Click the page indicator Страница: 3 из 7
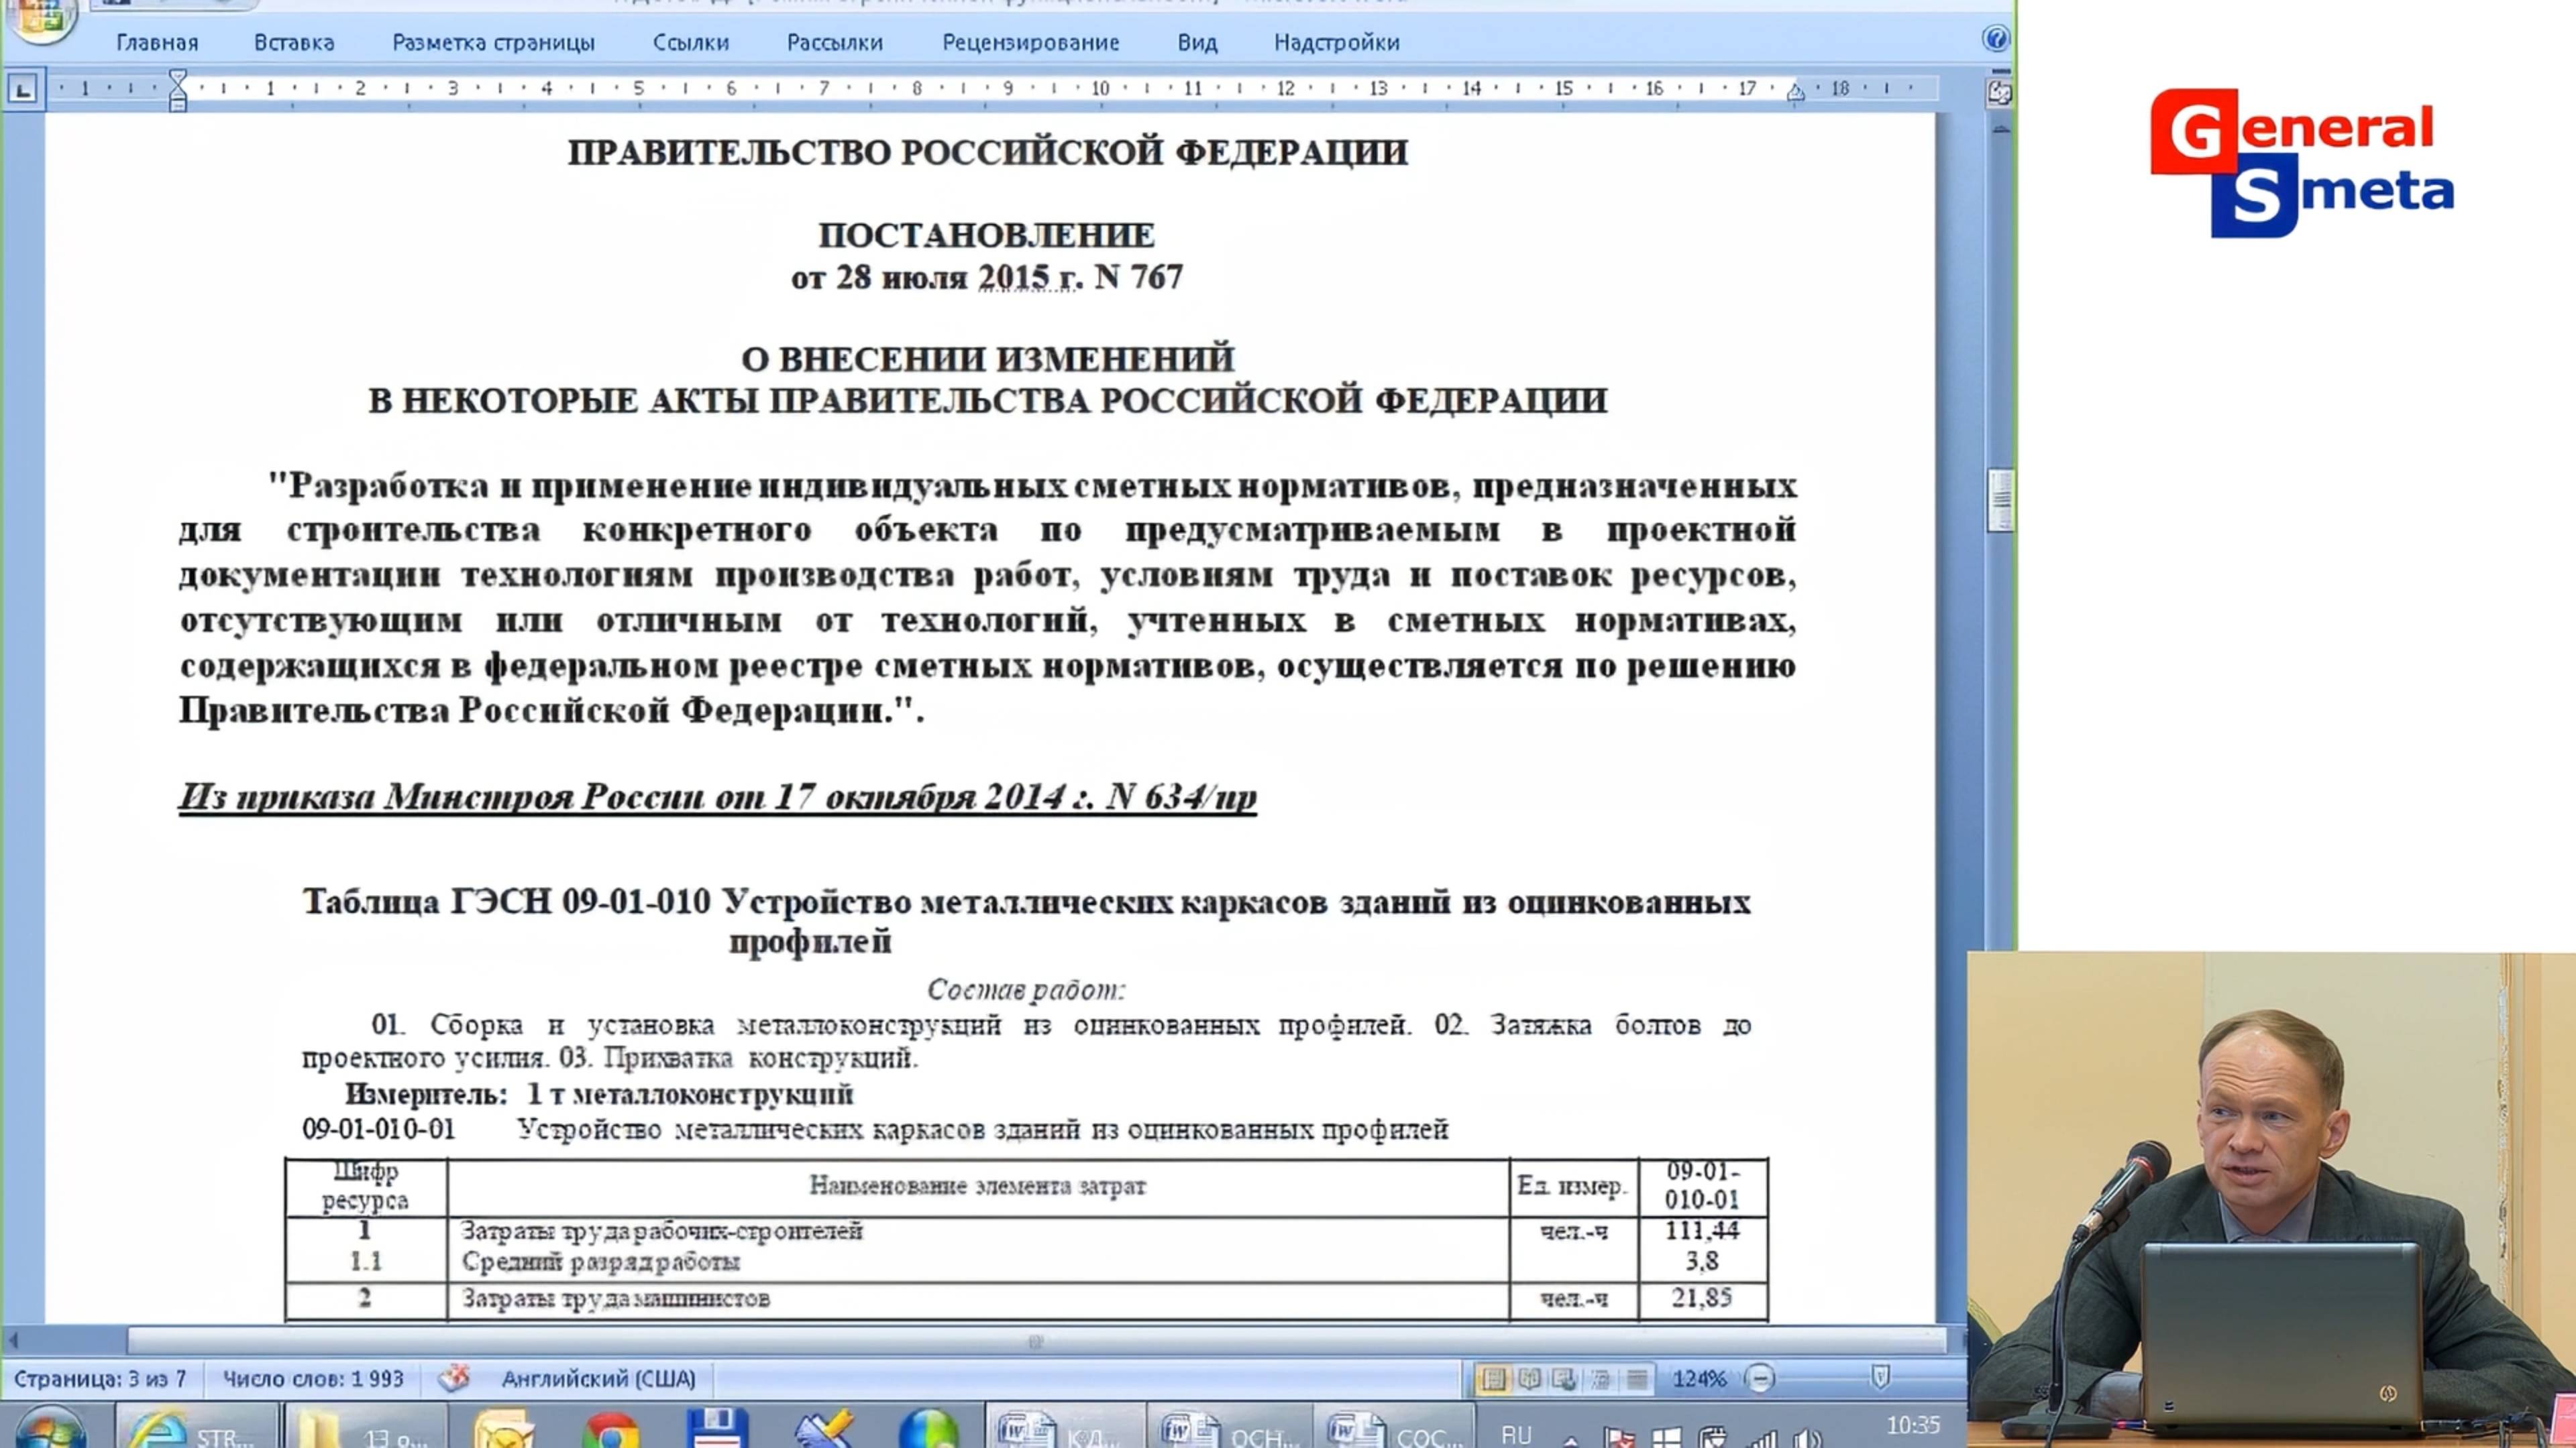2576x1448 pixels. pos(100,1379)
